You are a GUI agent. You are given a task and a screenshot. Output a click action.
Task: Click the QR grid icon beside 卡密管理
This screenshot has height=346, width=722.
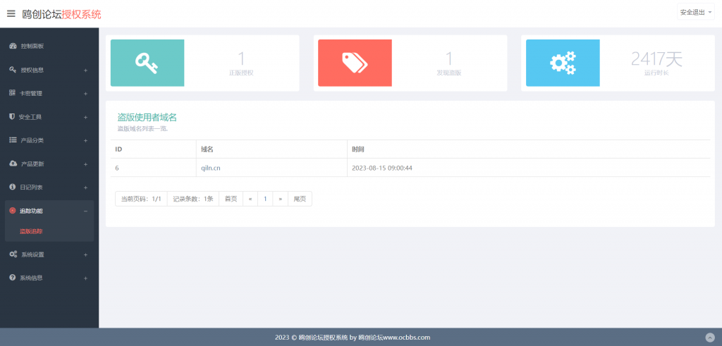point(13,93)
